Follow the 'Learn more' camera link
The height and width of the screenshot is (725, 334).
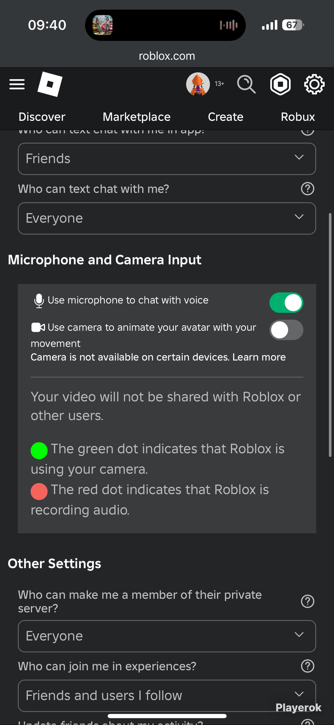pyautogui.click(x=259, y=357)
